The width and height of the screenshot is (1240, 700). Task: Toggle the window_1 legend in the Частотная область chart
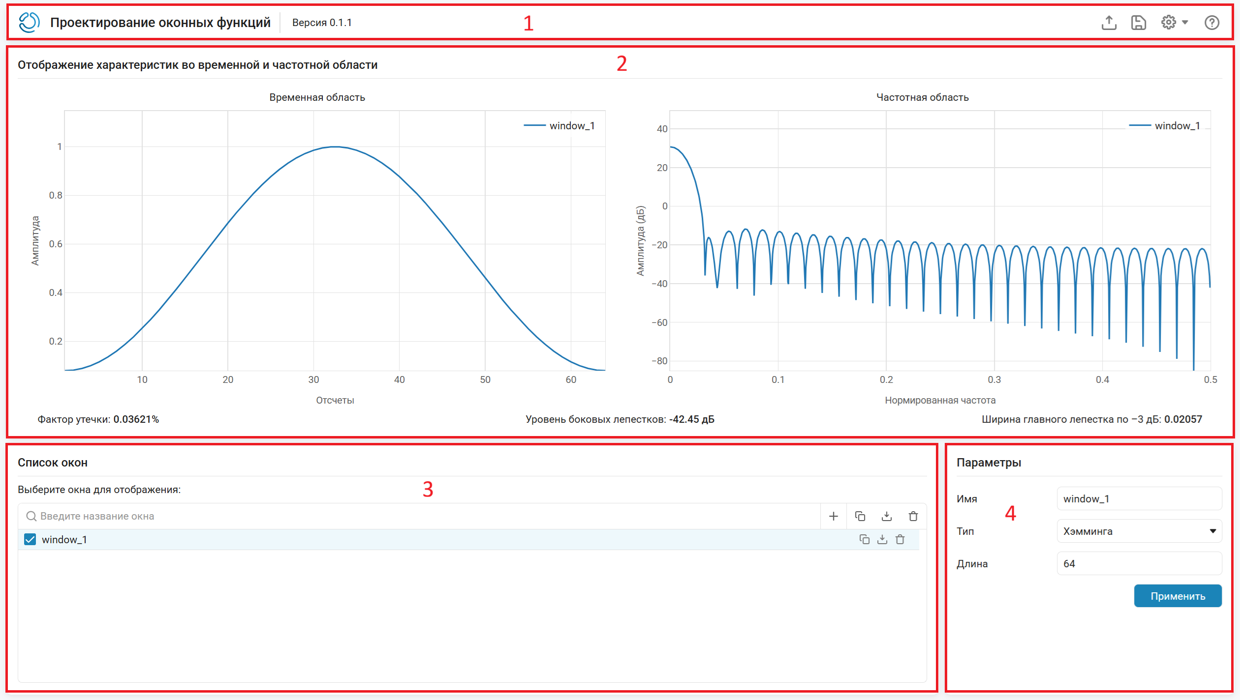pyautogui.click(x=1165, y=126)
